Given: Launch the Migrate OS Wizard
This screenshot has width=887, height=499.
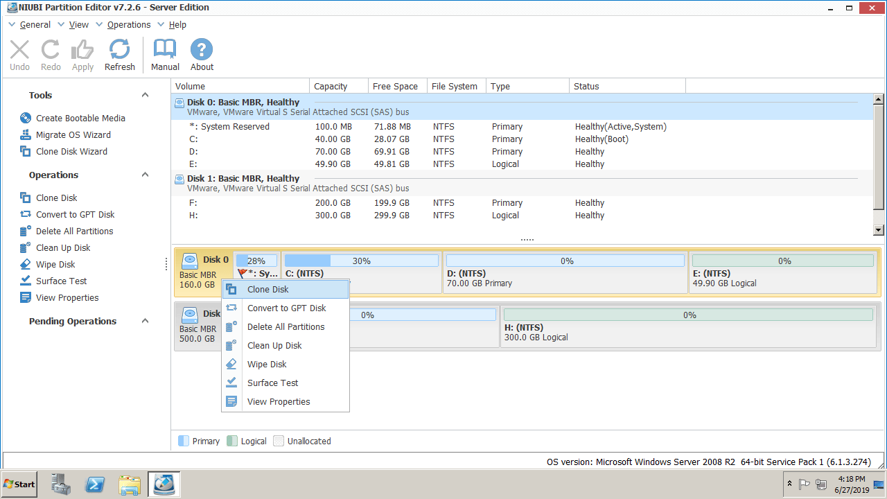Looking at the screenshot, I should click(x=73, y=135).
